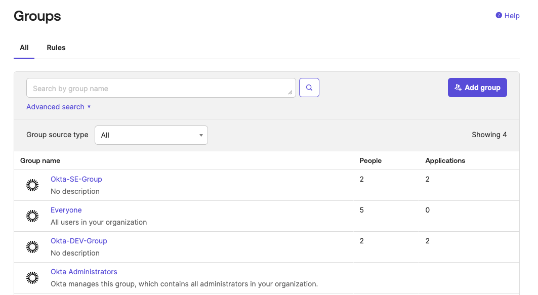Click 'No description' under Okta-DEV-Group
Screen dimensions: 538x295
pyautogui.click(x=75, y=253)
